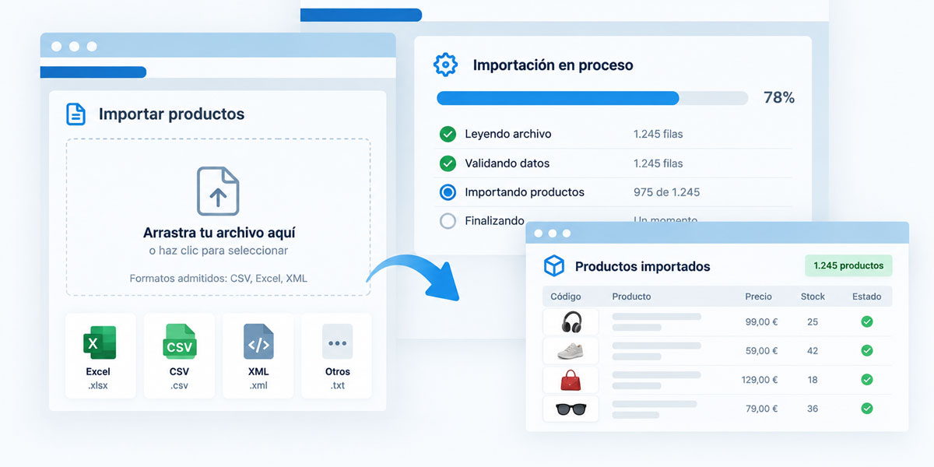Click the import progress bar at 78%

(x=592, y=98)
